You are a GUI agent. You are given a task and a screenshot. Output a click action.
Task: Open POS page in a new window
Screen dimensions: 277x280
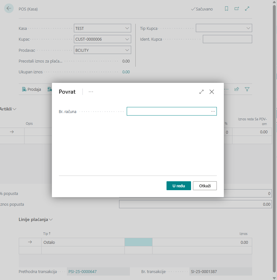[x=237, y=9]
